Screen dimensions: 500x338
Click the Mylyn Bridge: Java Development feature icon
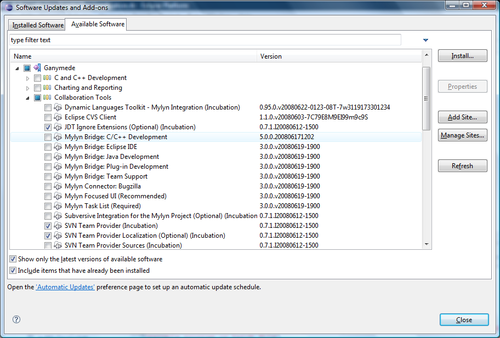pyautogui.click(x=58, y=157)
